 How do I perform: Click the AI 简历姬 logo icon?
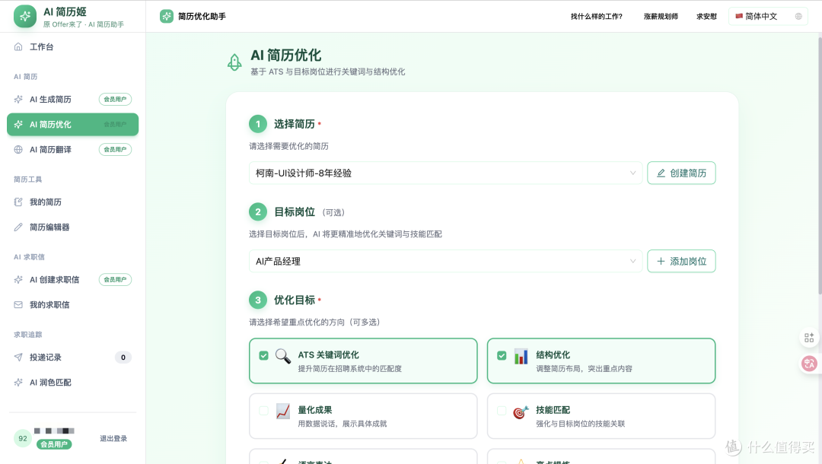pyautogui.click(x=24, y=16)
